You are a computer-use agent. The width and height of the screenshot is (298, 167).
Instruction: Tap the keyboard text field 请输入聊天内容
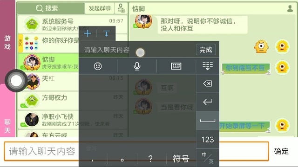137,50
